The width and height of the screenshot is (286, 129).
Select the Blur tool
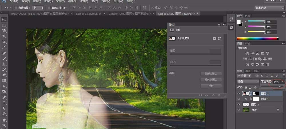coord(4,86)
